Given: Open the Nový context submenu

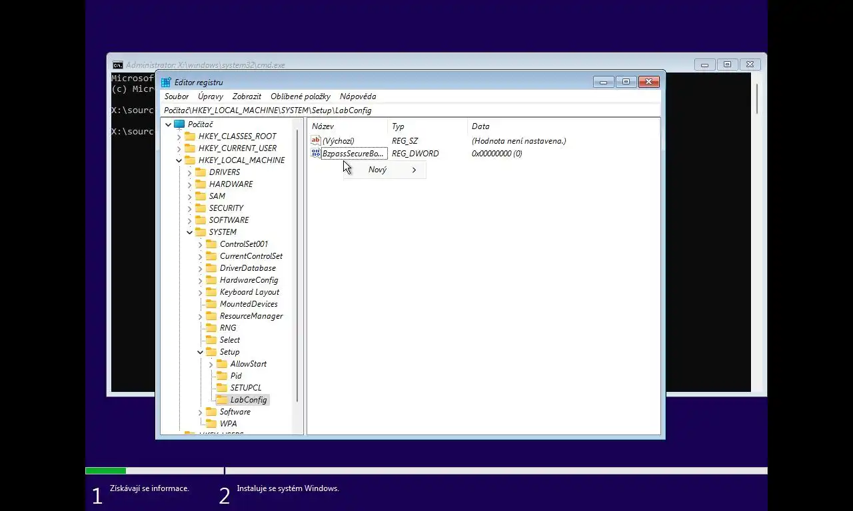Looking at the screenshot, I should tap(385, 170).
